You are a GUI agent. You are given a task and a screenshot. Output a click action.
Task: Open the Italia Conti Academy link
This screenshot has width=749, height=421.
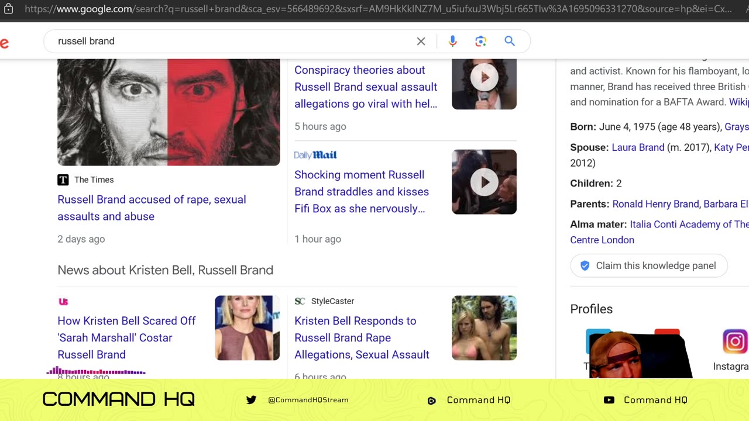click(x=689, y=225)
